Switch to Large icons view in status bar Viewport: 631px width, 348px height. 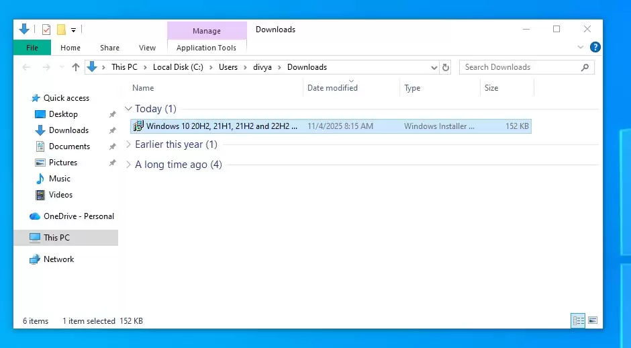[593, 320]
